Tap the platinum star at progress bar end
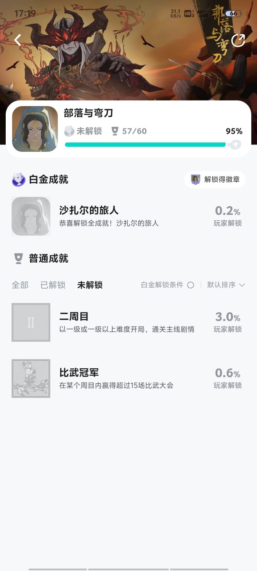This screenshot has height=571, width=257. coord(236,145)
